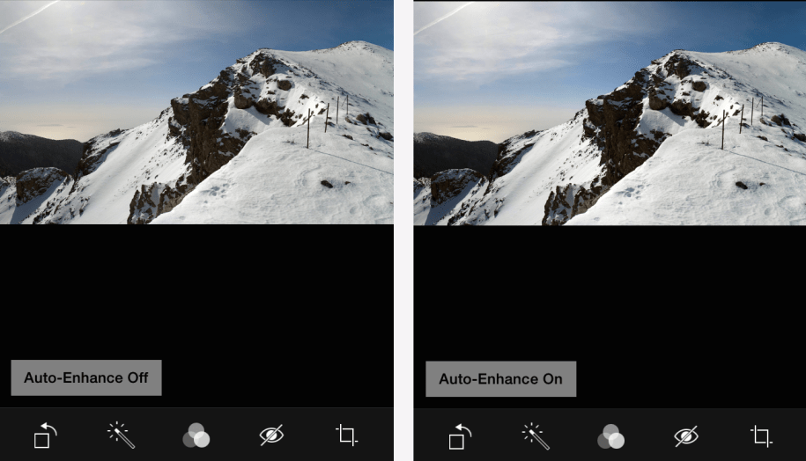The width and height of the screenshot is (806, 461).
Task: Open the filters circles icon in the right panel
Action: click(610, 435)
